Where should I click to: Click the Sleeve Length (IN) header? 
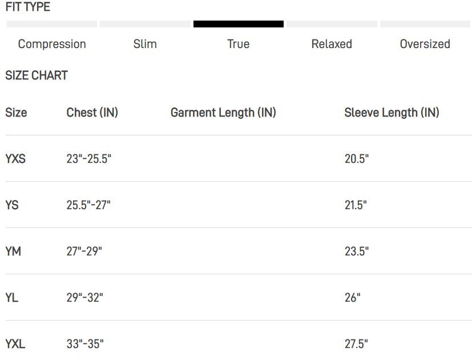pos(392,113)
